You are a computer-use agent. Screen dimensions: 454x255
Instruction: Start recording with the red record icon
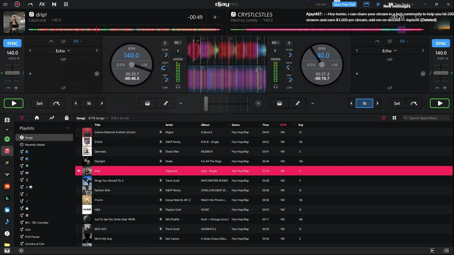(17, 4)
